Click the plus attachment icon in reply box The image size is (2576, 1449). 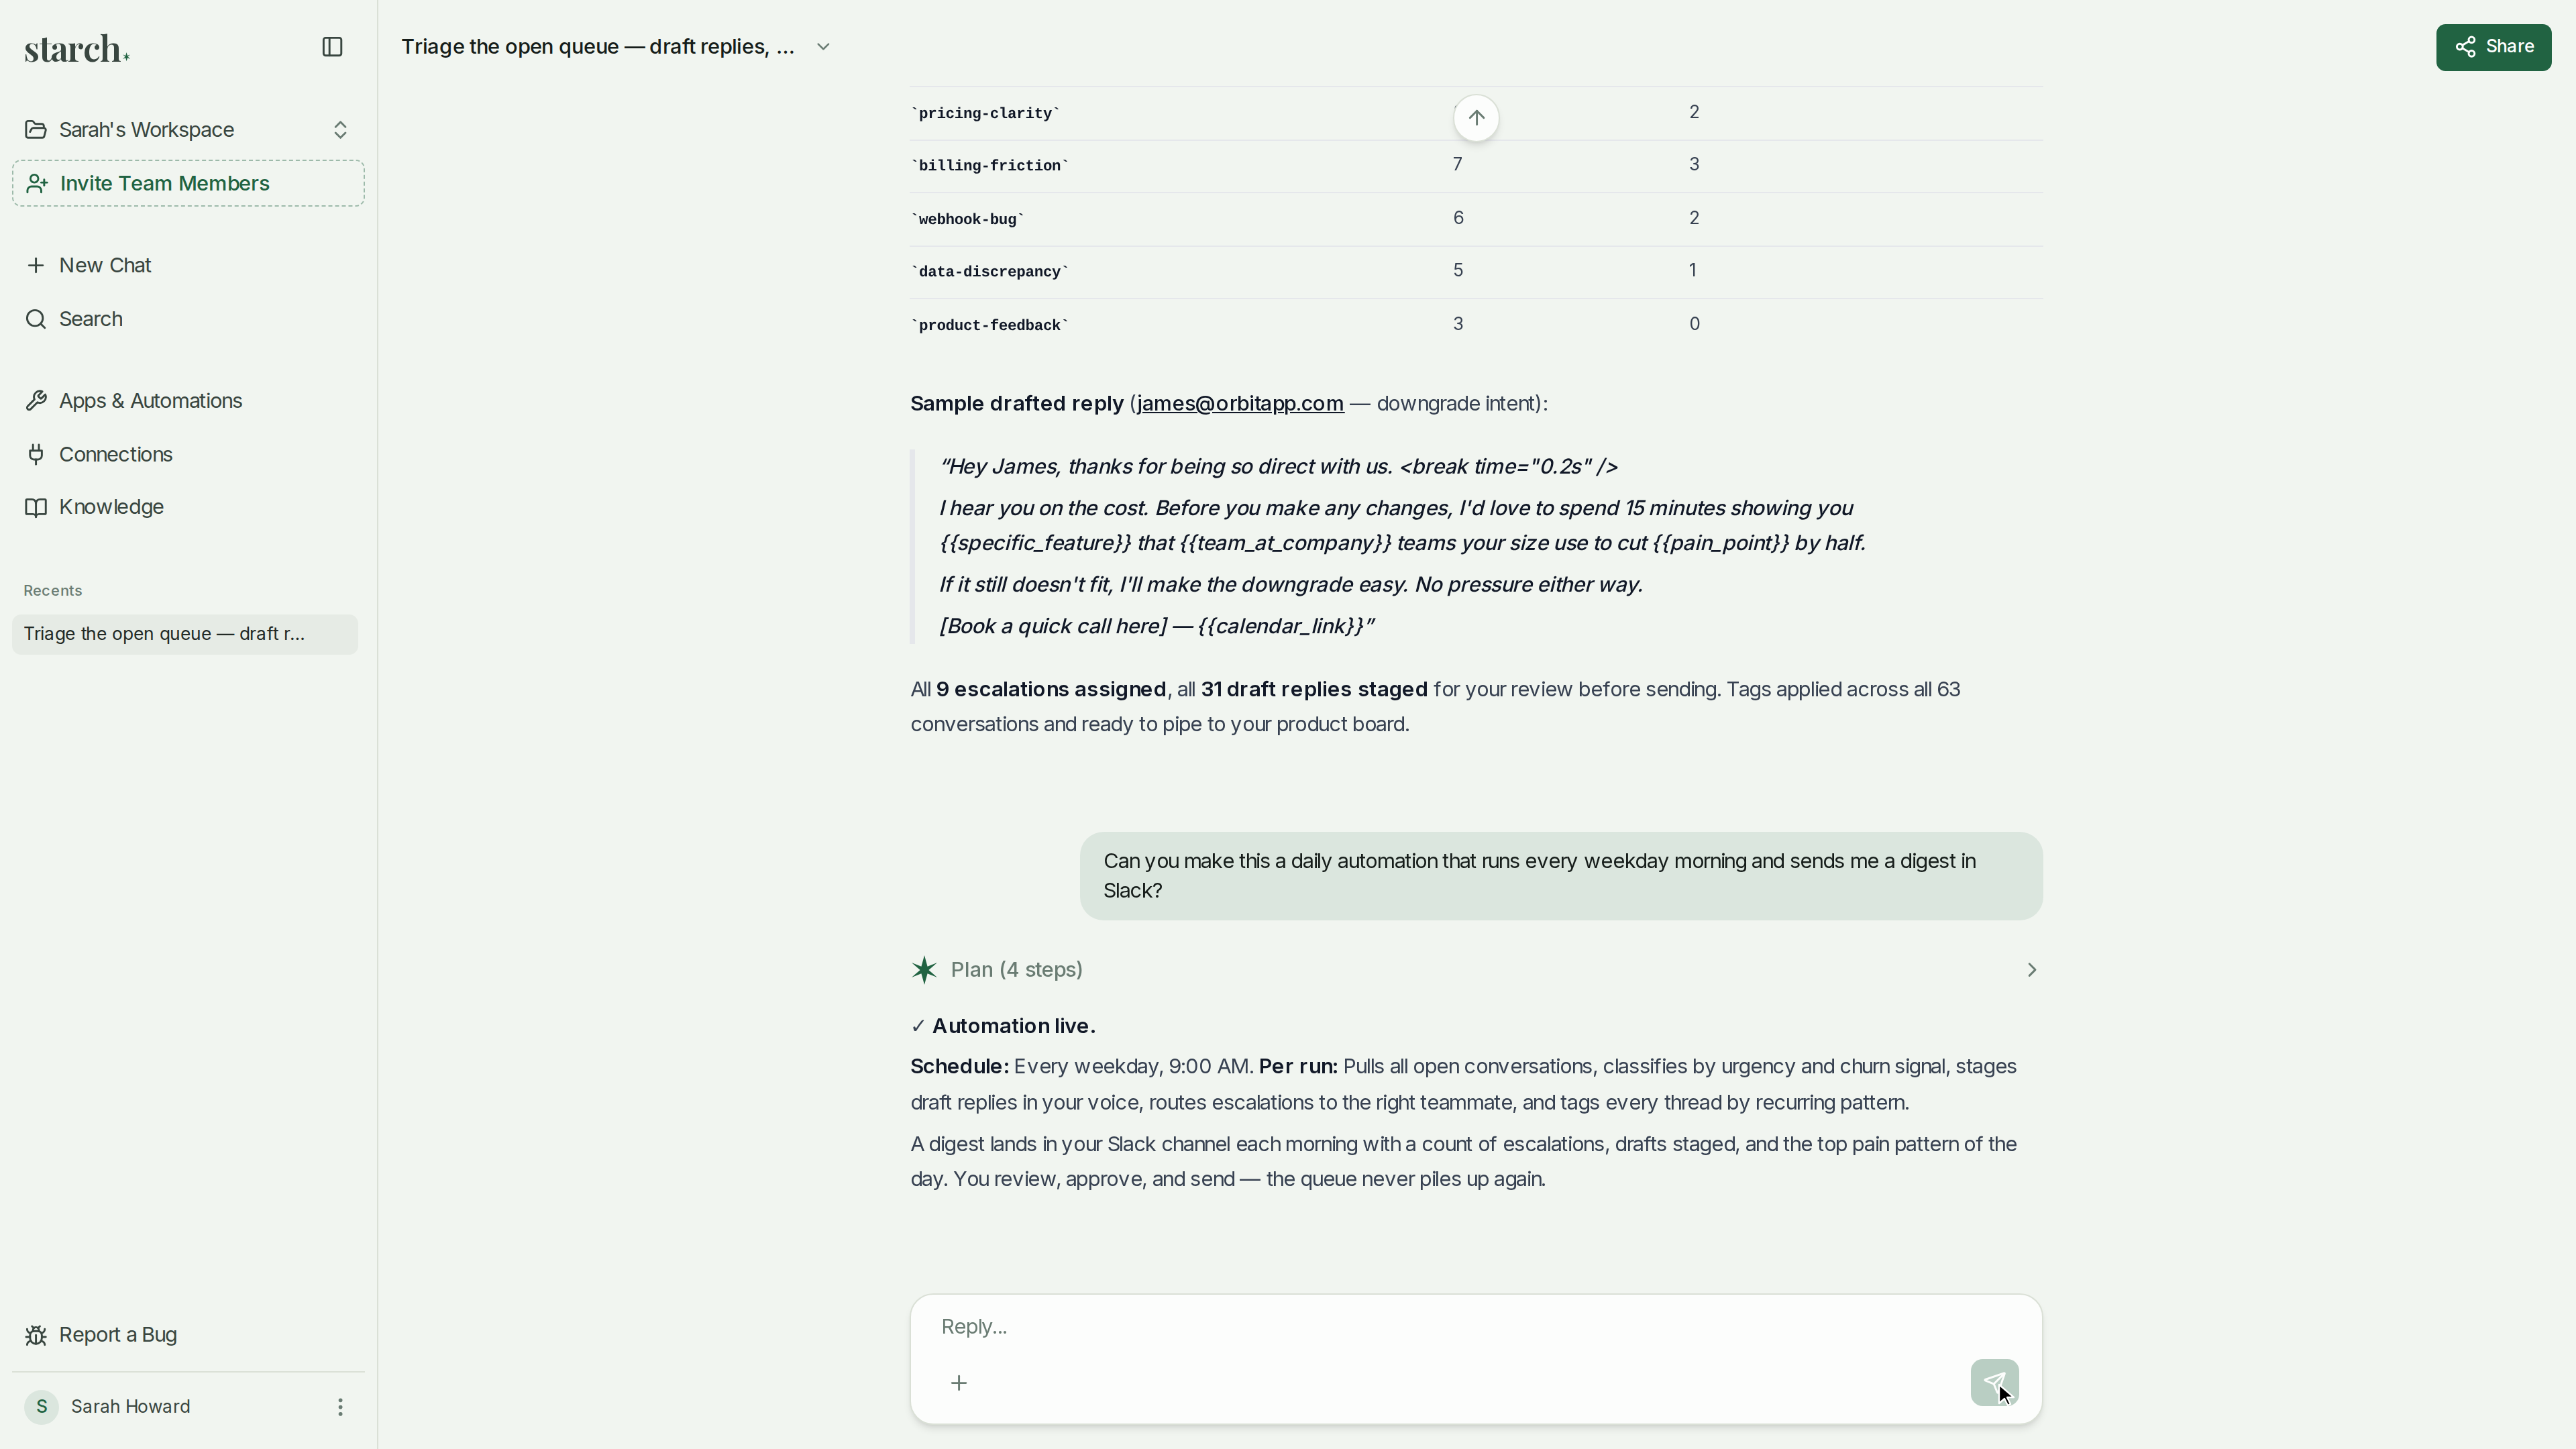958,1382
